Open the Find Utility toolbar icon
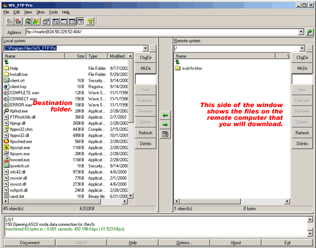Screen dimensions: 316x248 click(28, 22)
